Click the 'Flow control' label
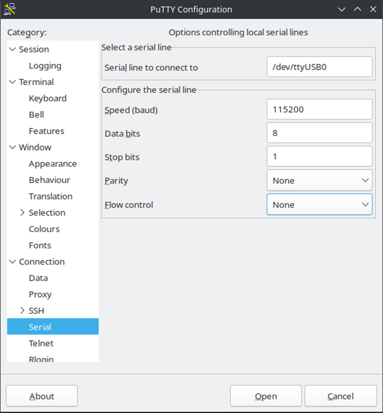Image resolution: width=383 pixels, height=413 pixels. (x=129, y=205)
